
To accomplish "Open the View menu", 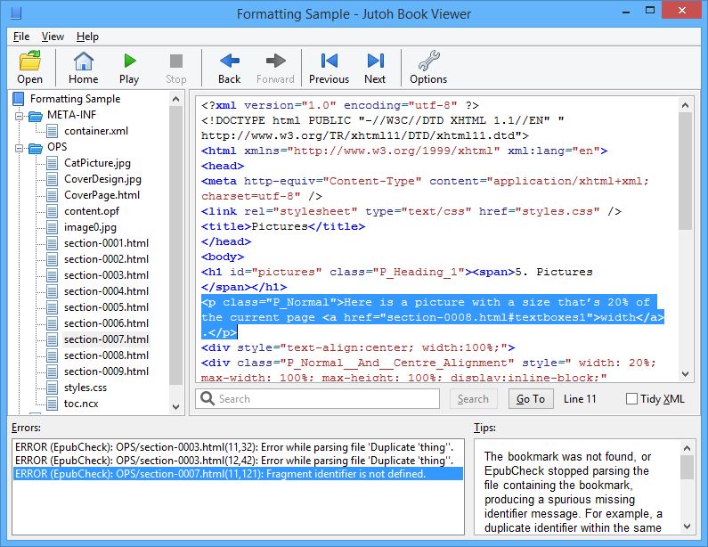I will [53, 37].
